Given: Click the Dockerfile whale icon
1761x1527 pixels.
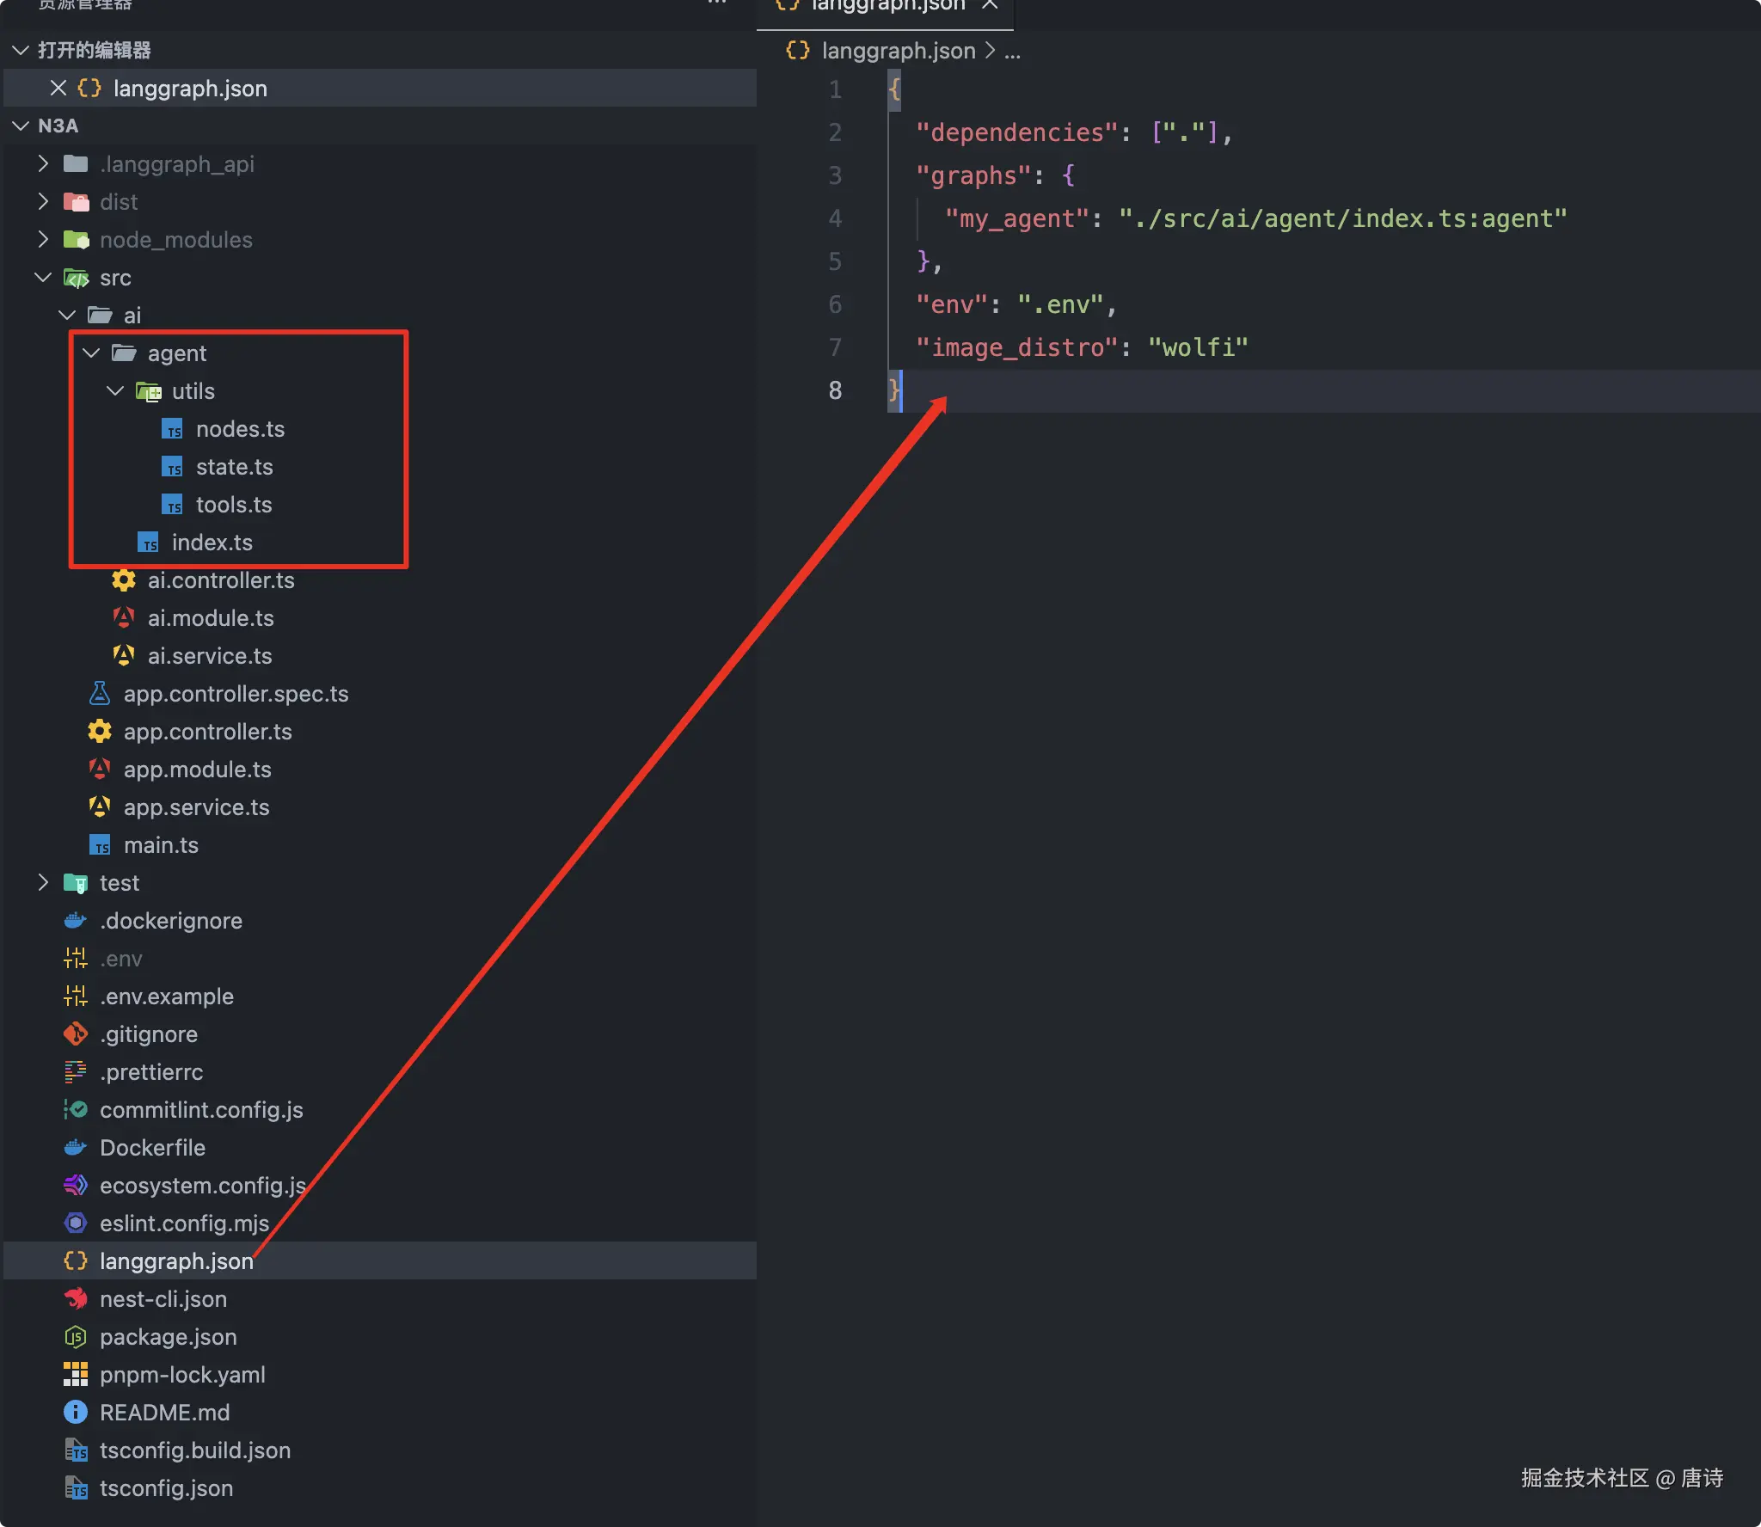Looking at the screenshot, I should point(76,1148).
